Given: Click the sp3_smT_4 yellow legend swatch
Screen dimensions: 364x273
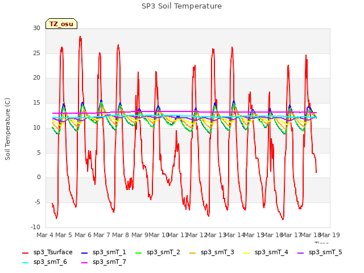Looking at the screenshot, I should (246, 253).
